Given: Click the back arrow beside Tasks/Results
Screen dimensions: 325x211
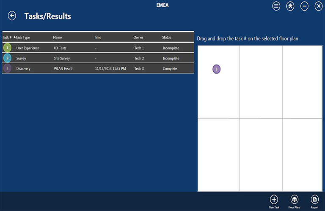Looking at the screenshot, I should (12, 16).
